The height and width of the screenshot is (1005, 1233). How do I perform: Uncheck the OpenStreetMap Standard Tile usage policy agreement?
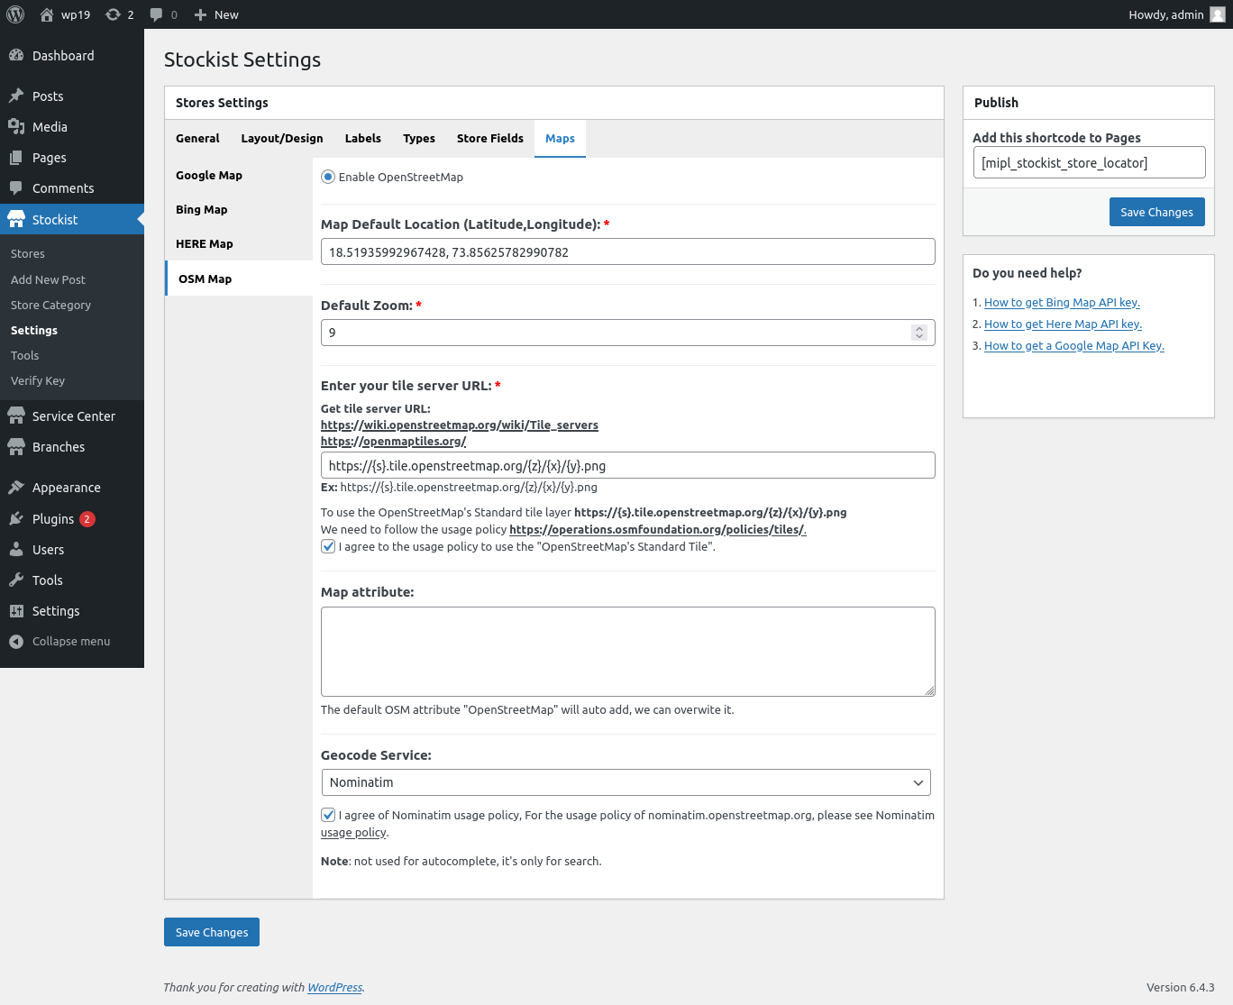pos(328,546)
